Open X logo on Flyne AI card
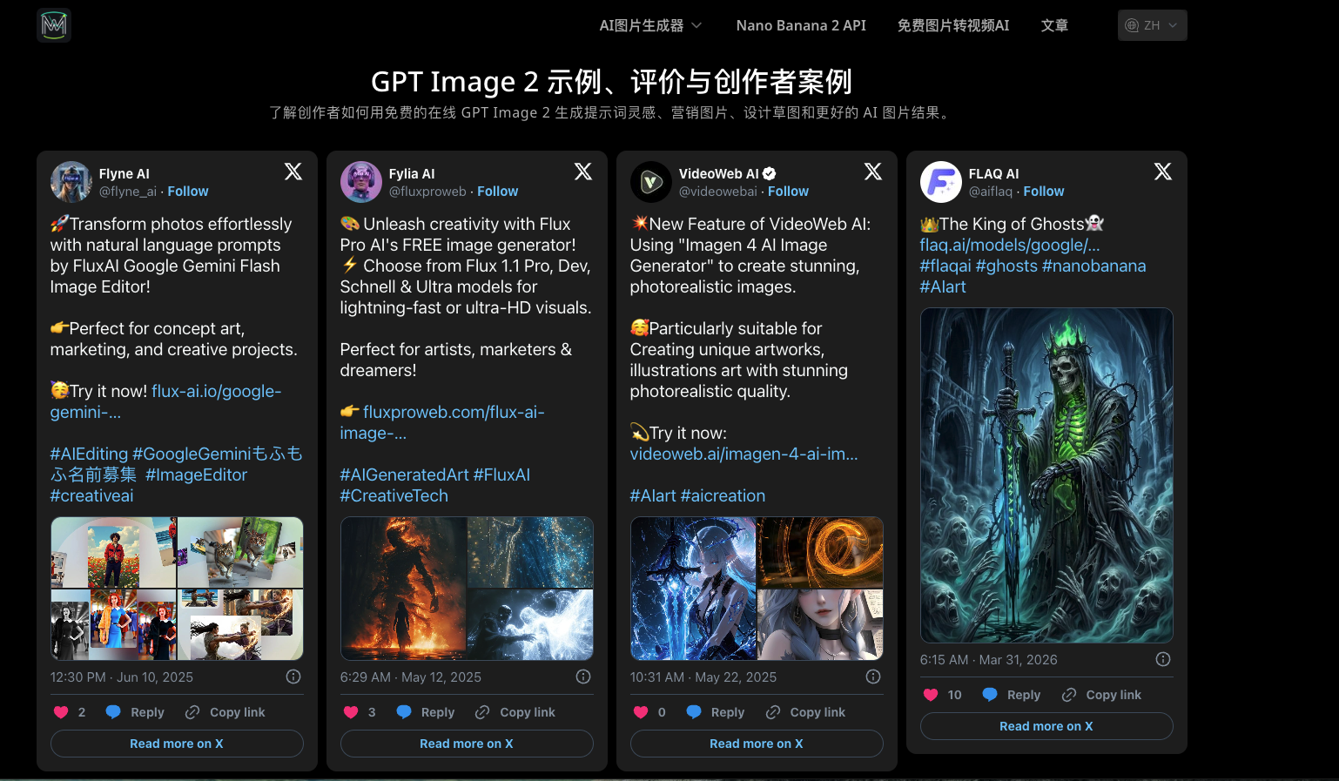Screen dimensions: 1339x781 pyautogui.click(x=293, y=172)
